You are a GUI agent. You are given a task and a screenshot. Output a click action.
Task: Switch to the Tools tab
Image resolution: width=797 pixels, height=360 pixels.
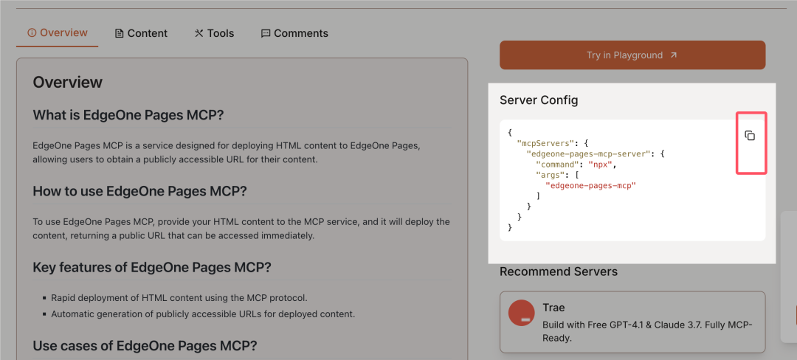pos(214,33)
